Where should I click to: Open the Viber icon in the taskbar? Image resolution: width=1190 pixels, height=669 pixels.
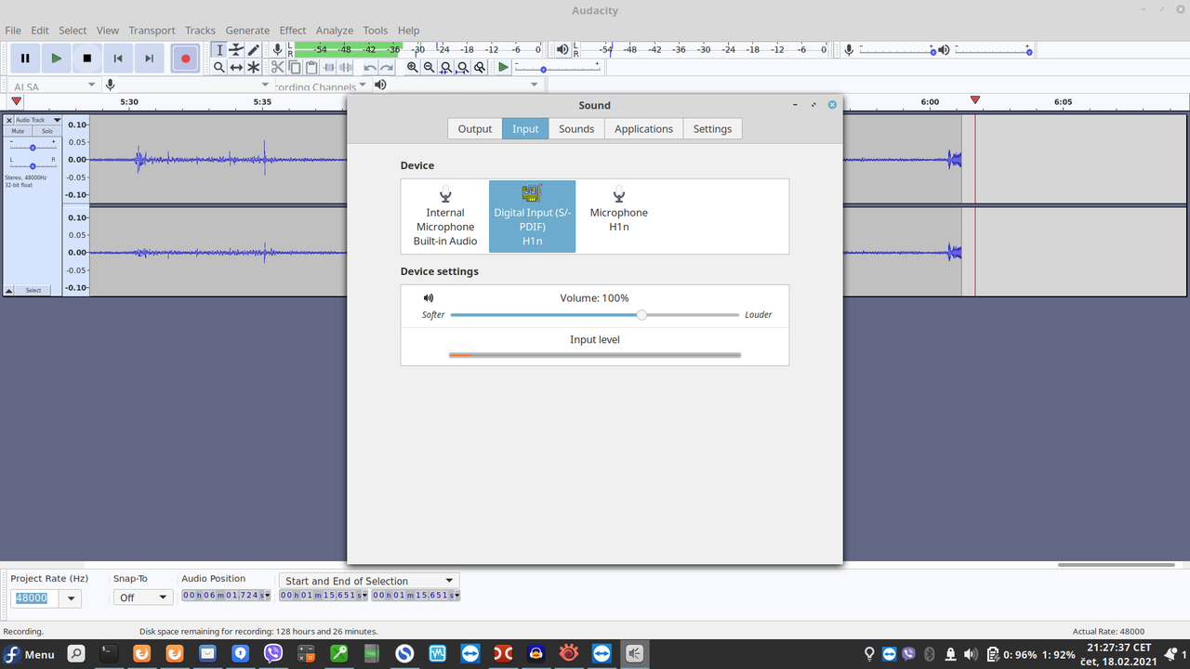point(273,654)
